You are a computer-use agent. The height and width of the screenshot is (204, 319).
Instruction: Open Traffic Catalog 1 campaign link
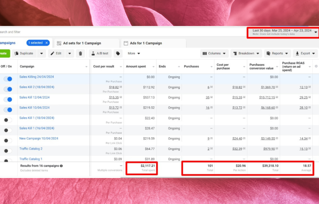(x=31, y=159)
